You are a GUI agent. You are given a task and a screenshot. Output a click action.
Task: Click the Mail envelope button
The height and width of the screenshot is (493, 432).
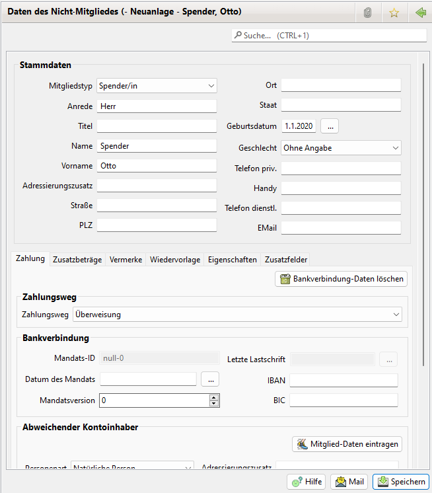pyautogui.click(x=349, y=482)
